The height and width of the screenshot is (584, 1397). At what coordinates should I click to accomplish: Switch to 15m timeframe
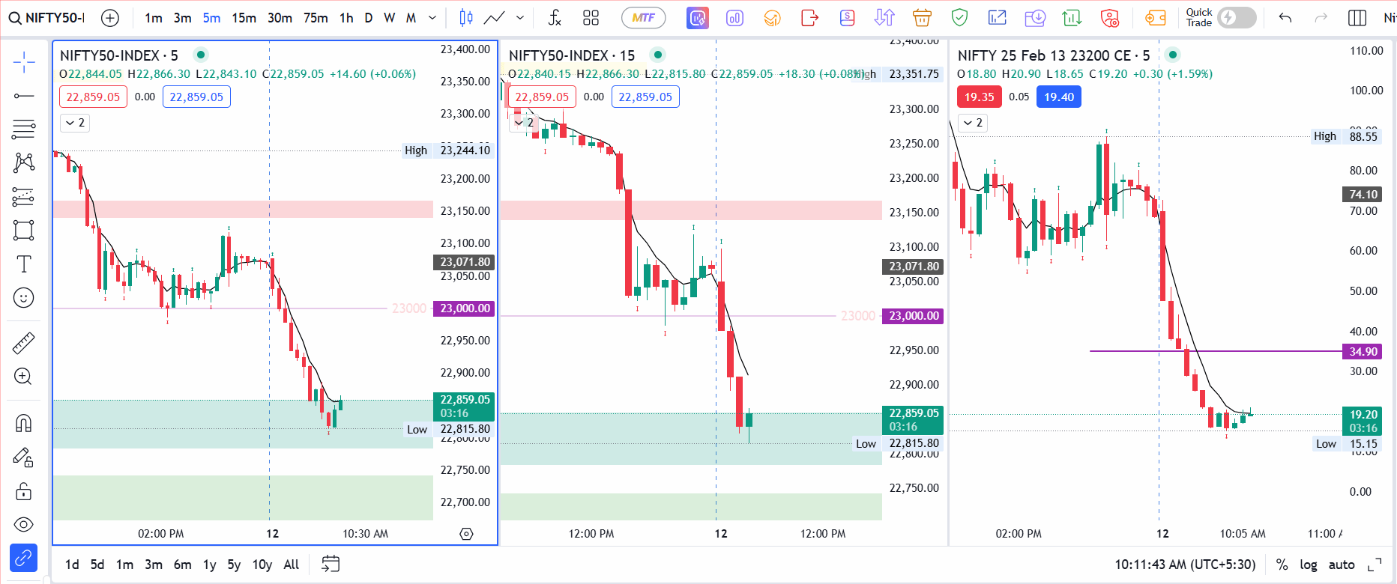244,17
